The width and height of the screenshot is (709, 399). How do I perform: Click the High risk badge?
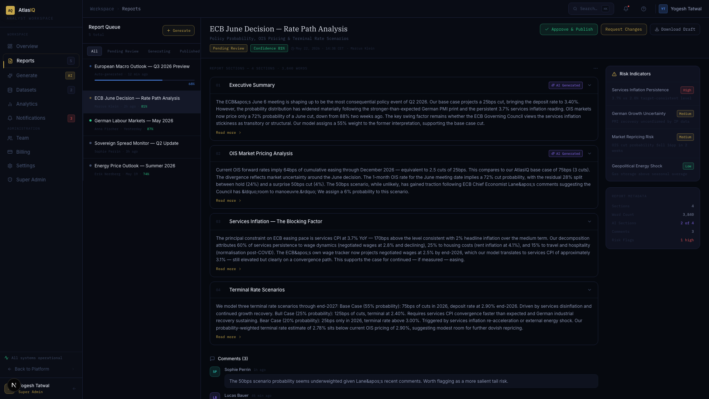point(687,90)
